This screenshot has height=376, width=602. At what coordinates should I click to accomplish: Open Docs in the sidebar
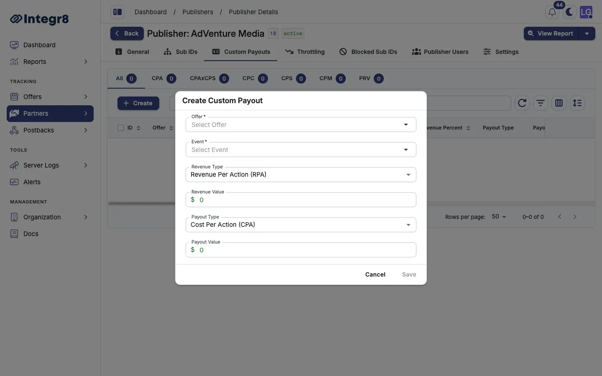pyautogui.click(x=50, y=234)
